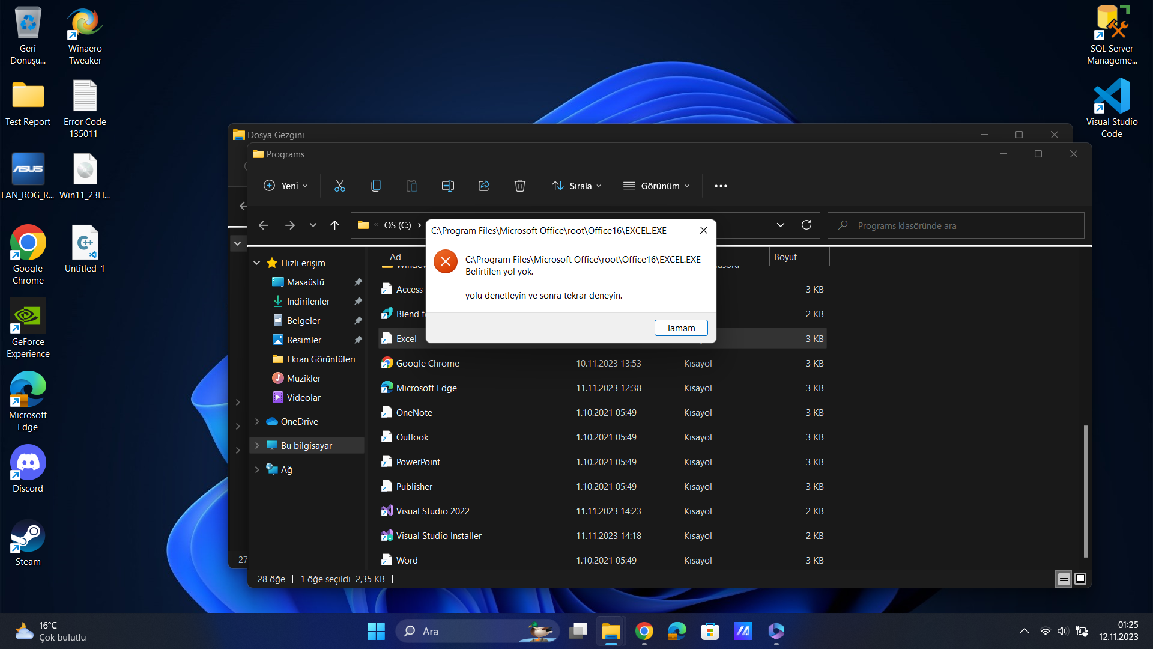Click the Rename icon in toolbar
Image resolution: width=1153 pixels, height=649 pixels.
(448, 186)
